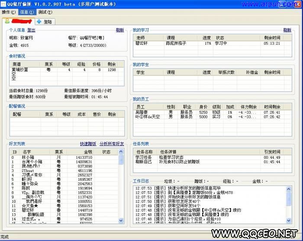Click the 快速蹭饭 link
The width and height of the screenshot is (303, 241).
[88, 144]
